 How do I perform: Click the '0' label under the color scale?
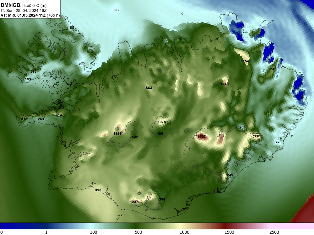pos(2,232)
